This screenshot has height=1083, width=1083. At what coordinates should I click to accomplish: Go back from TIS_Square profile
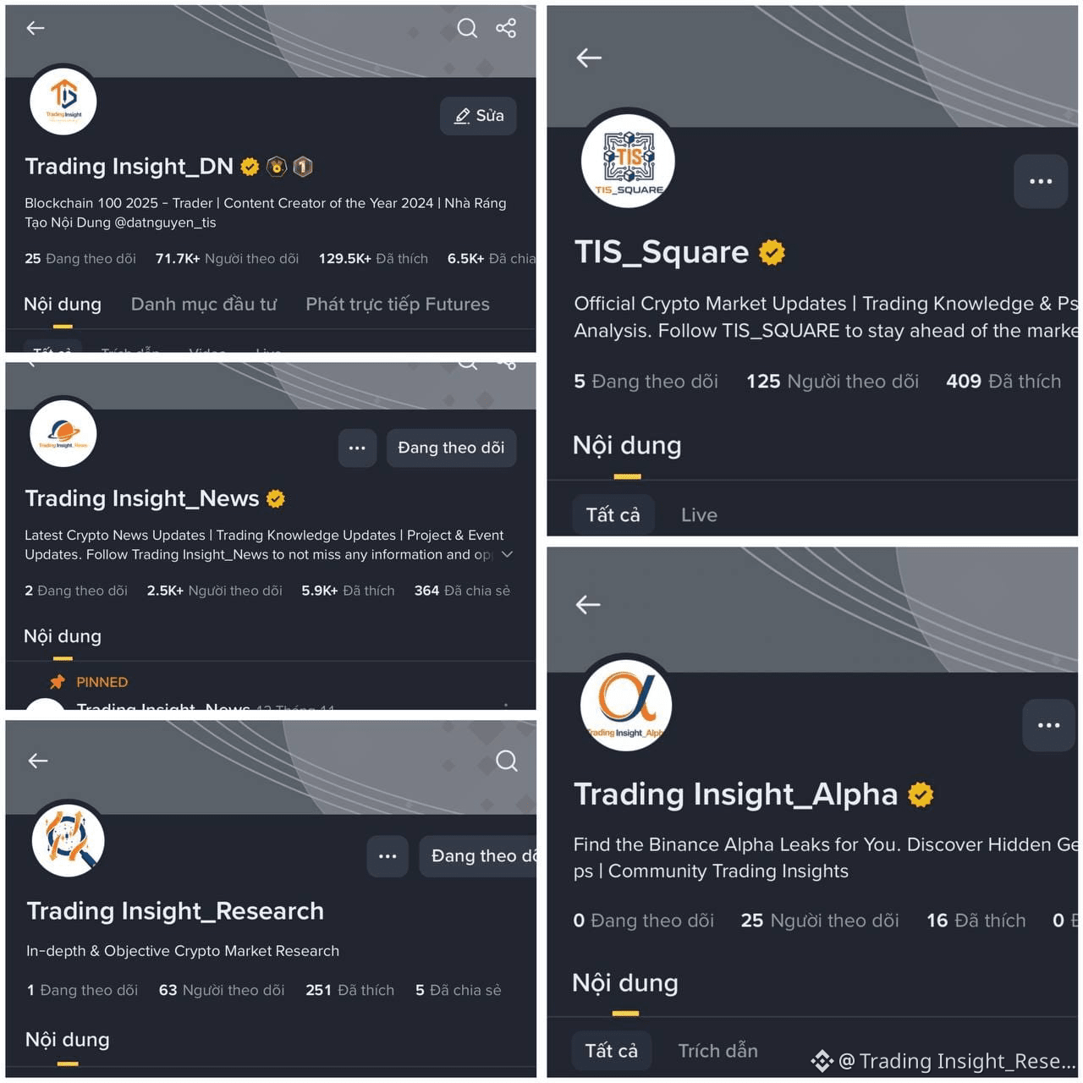pos(589,58)
